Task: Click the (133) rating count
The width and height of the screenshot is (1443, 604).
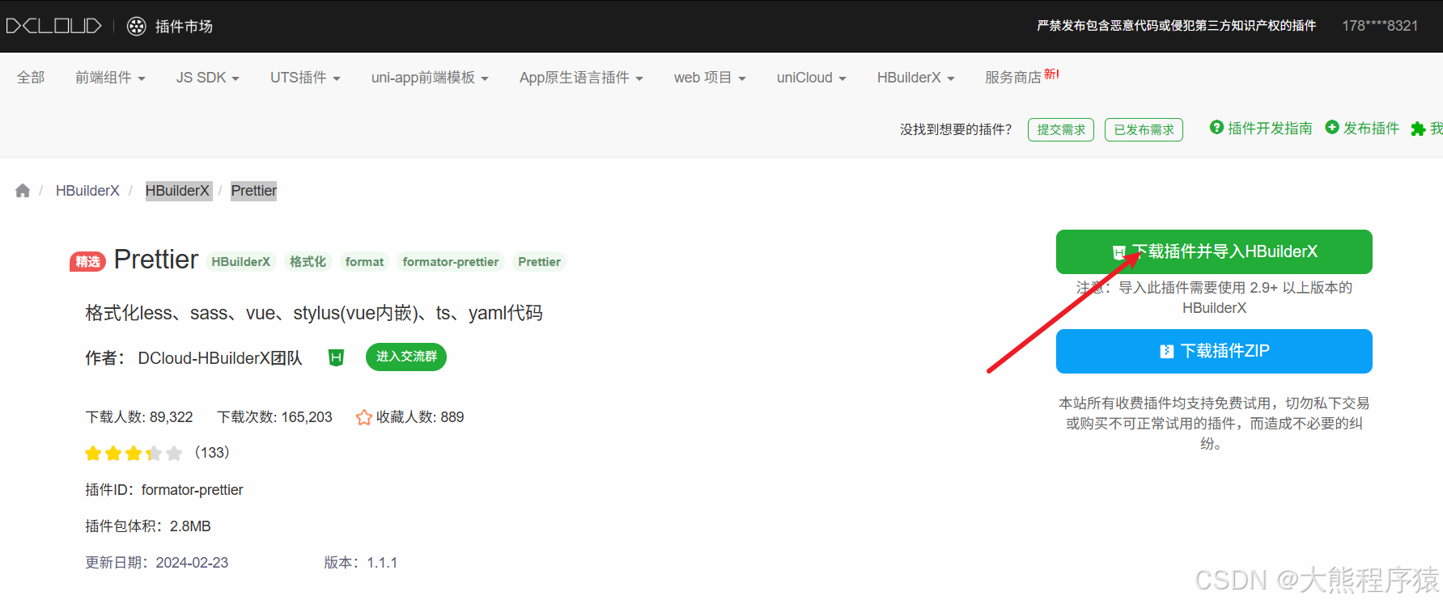Action: [212, 453]
